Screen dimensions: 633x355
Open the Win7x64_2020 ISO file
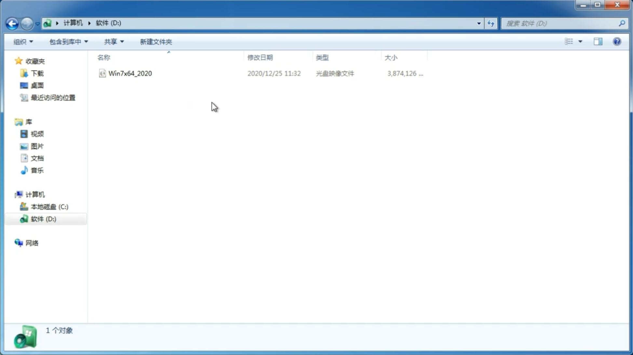coord(129,73)
